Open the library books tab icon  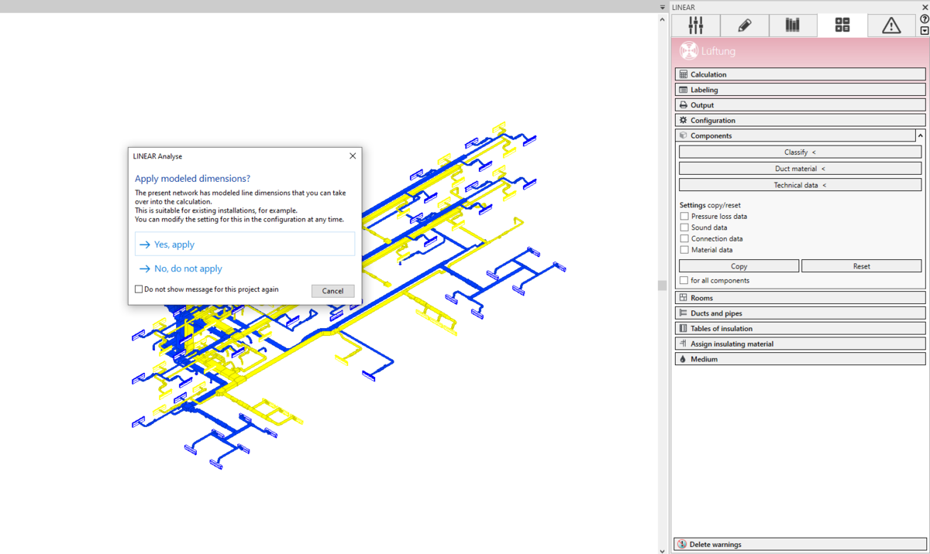click(792, 26)
